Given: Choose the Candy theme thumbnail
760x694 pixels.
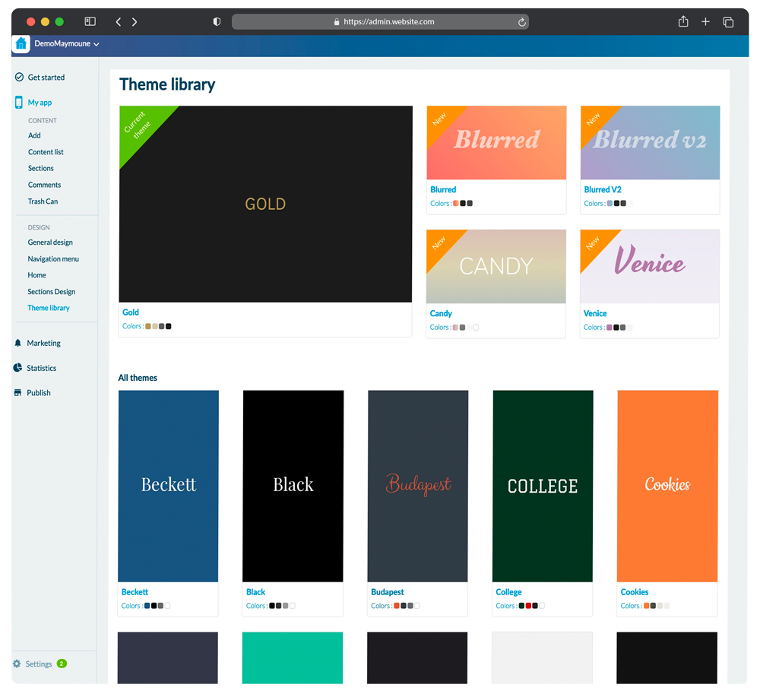Looking at the screenshot, I should (x=496, y=267).
